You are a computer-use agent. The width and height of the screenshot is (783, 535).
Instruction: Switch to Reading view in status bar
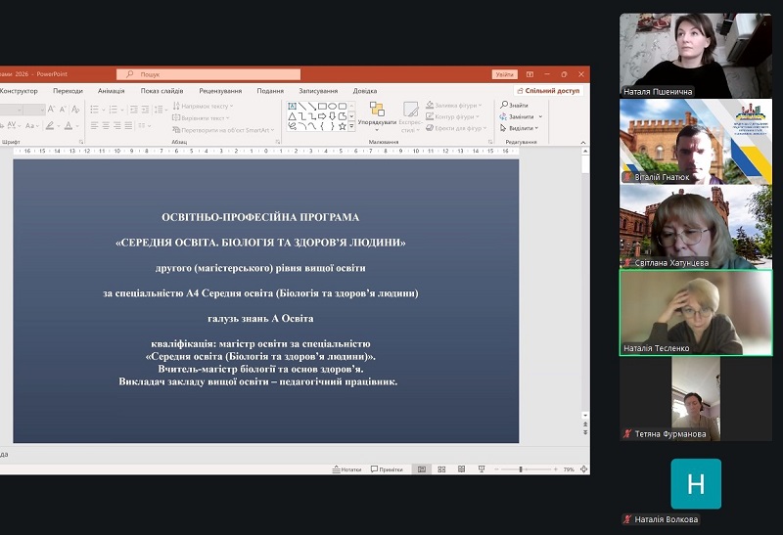[461, 469]
